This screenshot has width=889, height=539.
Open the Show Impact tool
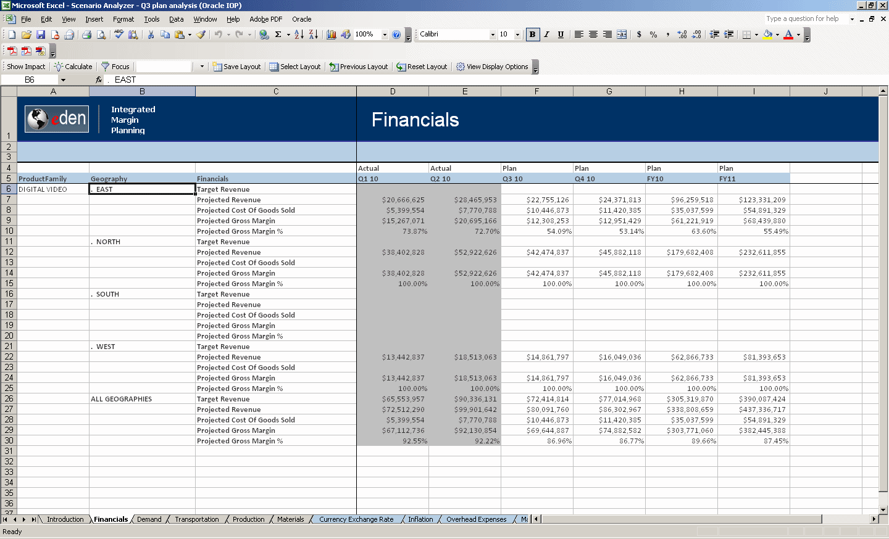point(25,66)
